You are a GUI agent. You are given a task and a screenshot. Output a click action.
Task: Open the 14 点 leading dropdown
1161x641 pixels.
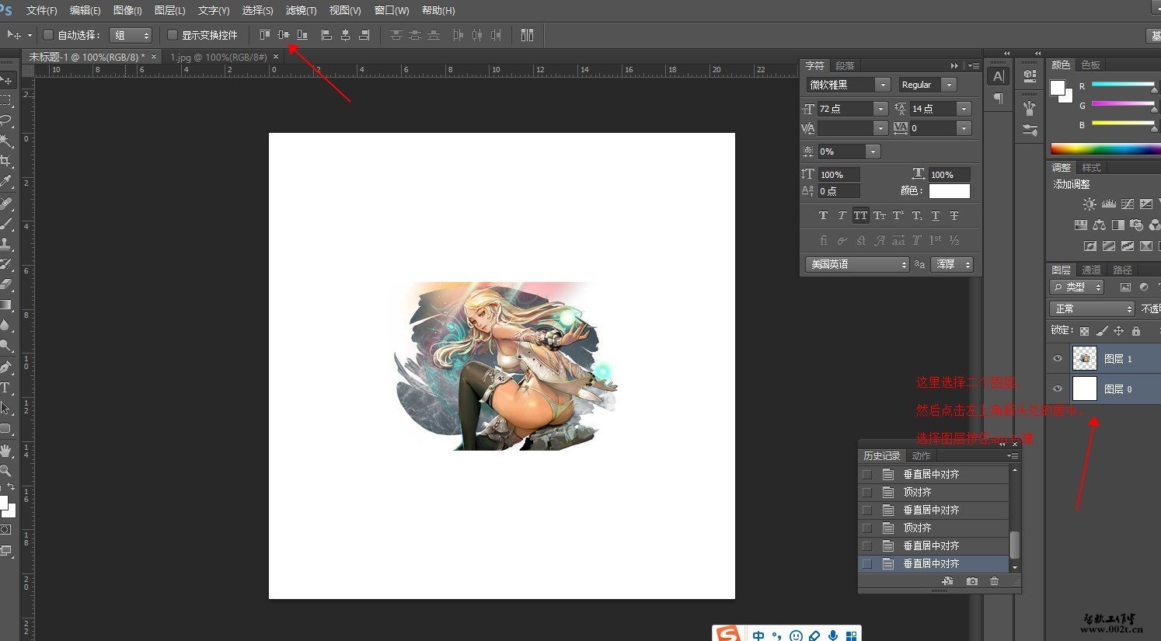964,109
